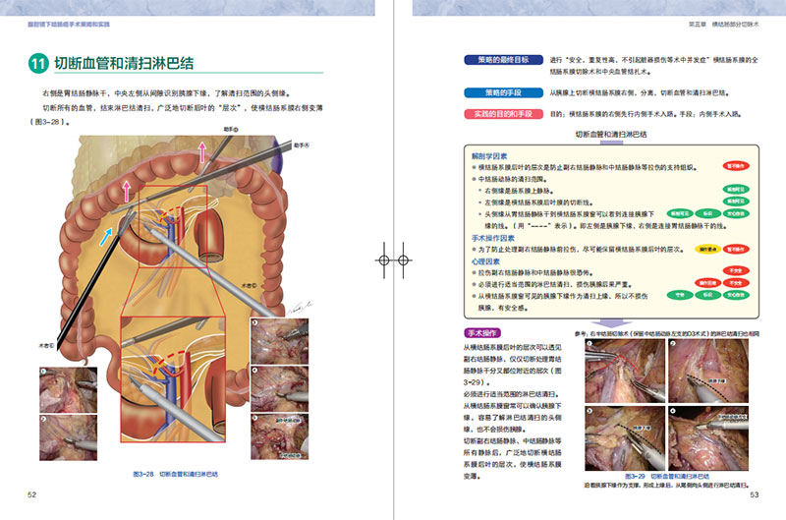The height and width of the screenshot is (520, 786).
Task: Click the green tag beside 右侧缘是肠系膜上静脉
Action: point(735,190)
